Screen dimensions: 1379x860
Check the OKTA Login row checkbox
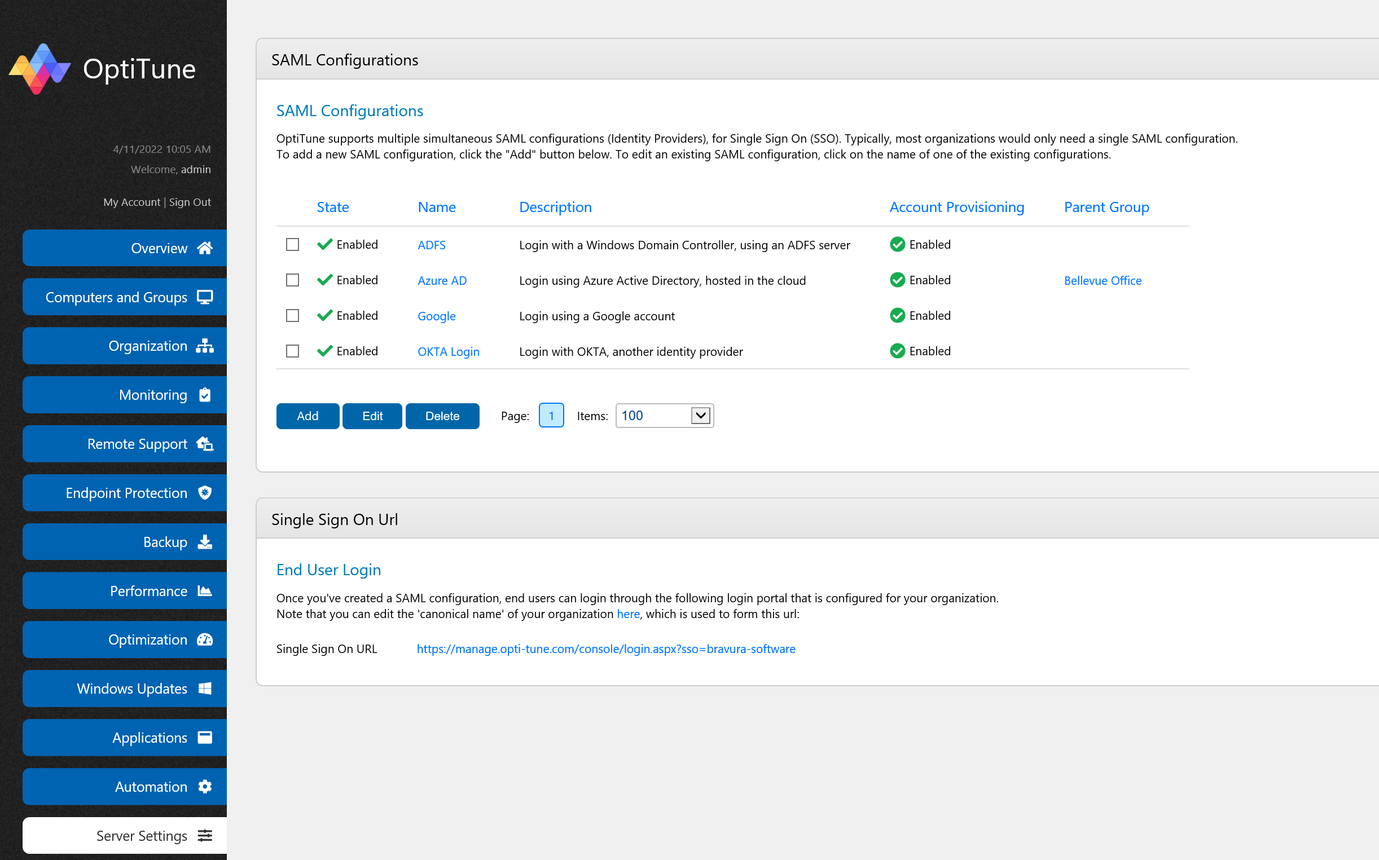tap(292, 351)
